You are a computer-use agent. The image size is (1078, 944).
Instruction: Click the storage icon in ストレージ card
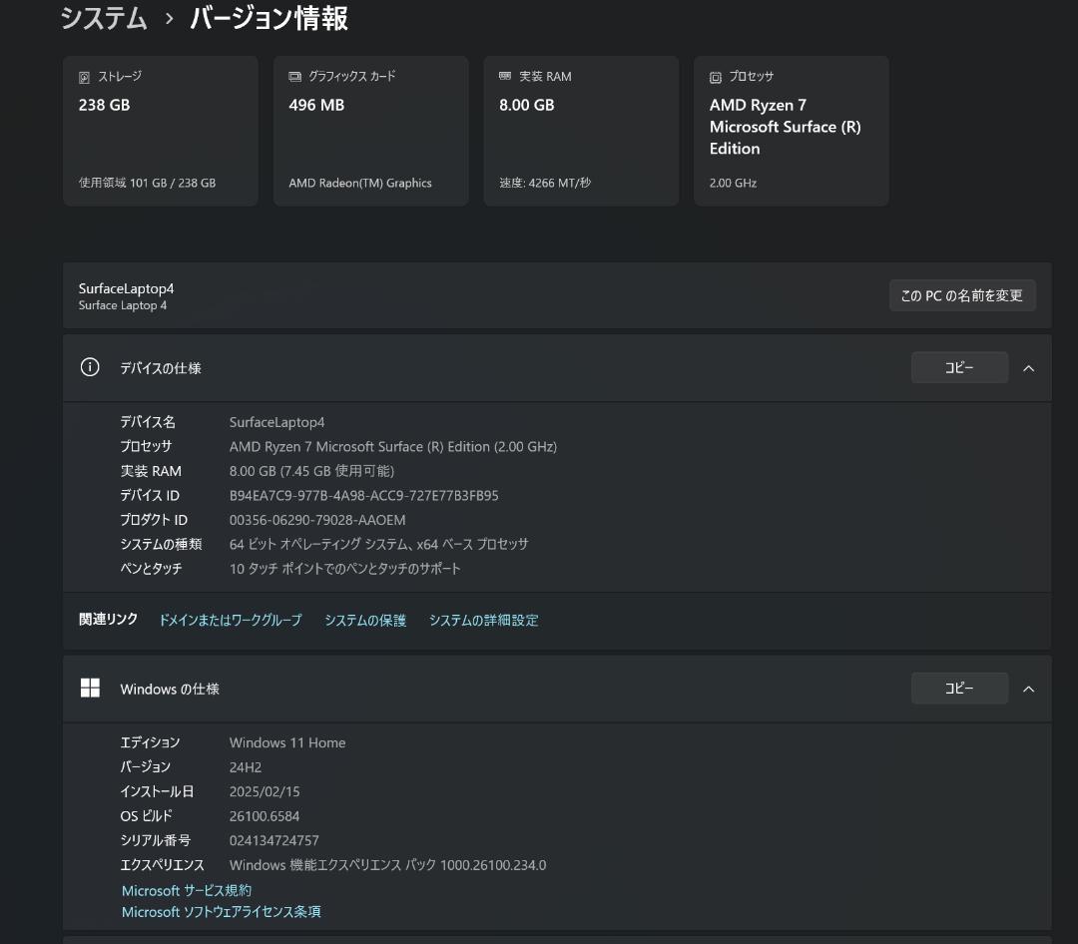tap(84, 77)
